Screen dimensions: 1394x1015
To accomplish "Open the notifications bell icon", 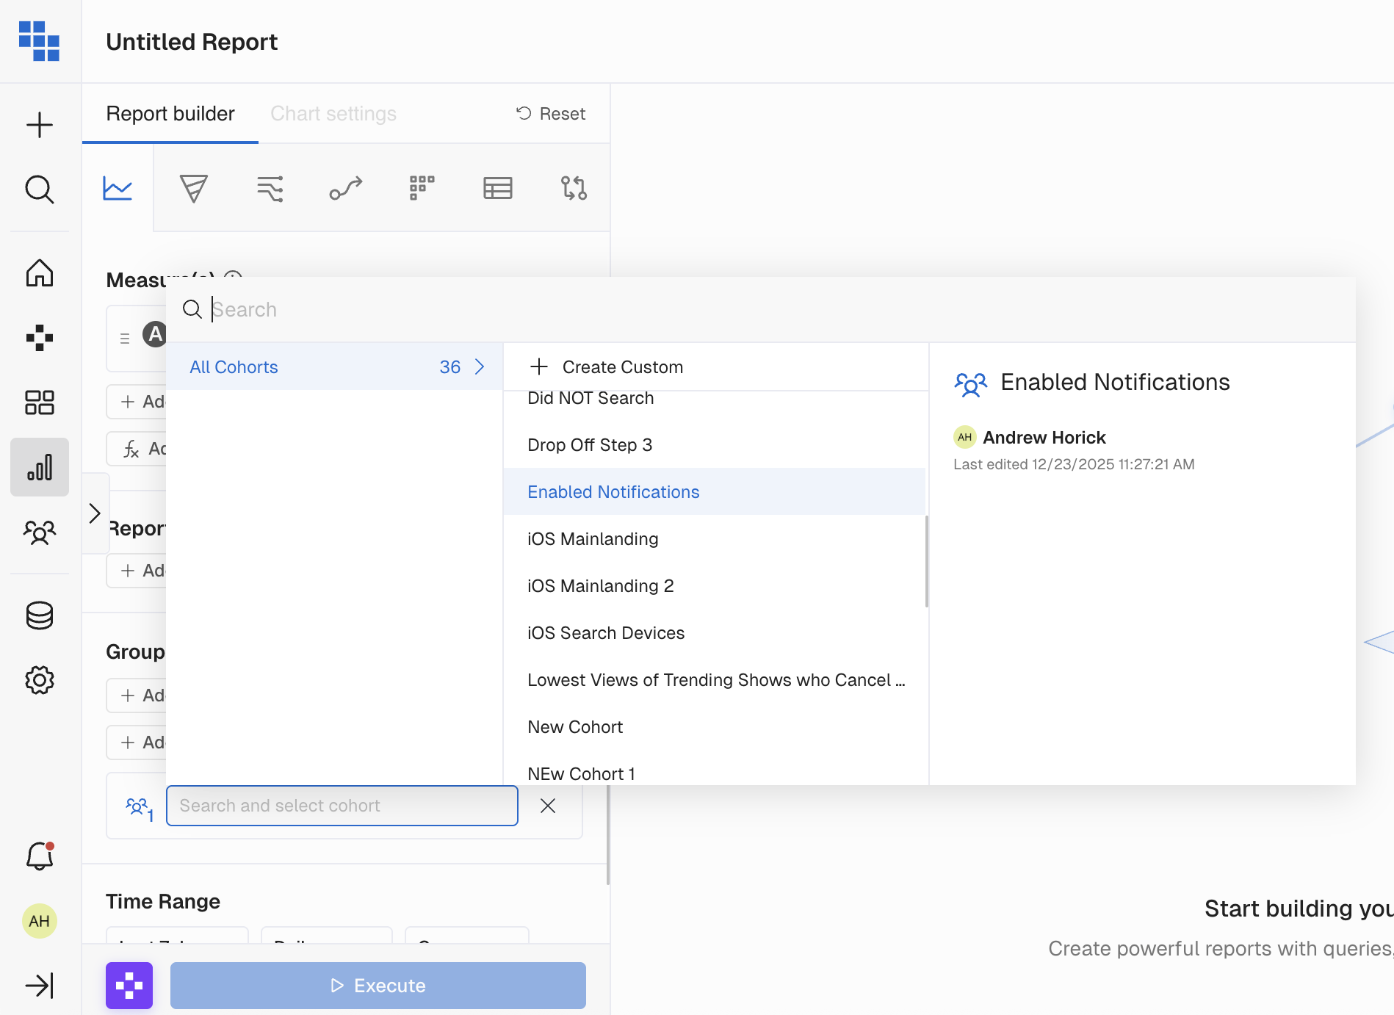I will tap(40, 856).
